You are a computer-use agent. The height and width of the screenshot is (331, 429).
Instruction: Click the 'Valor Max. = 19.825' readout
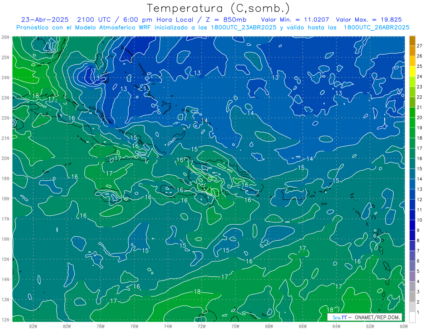coord(369,20)
